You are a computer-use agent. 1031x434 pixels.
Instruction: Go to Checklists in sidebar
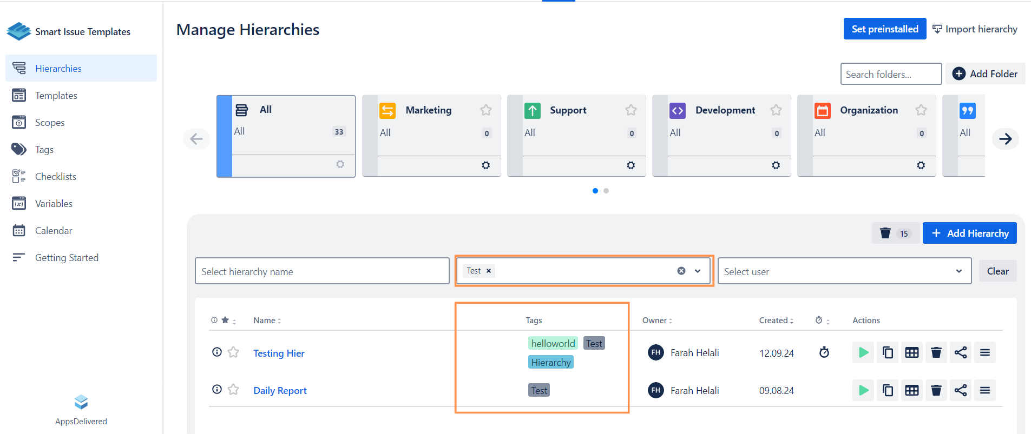56,177
